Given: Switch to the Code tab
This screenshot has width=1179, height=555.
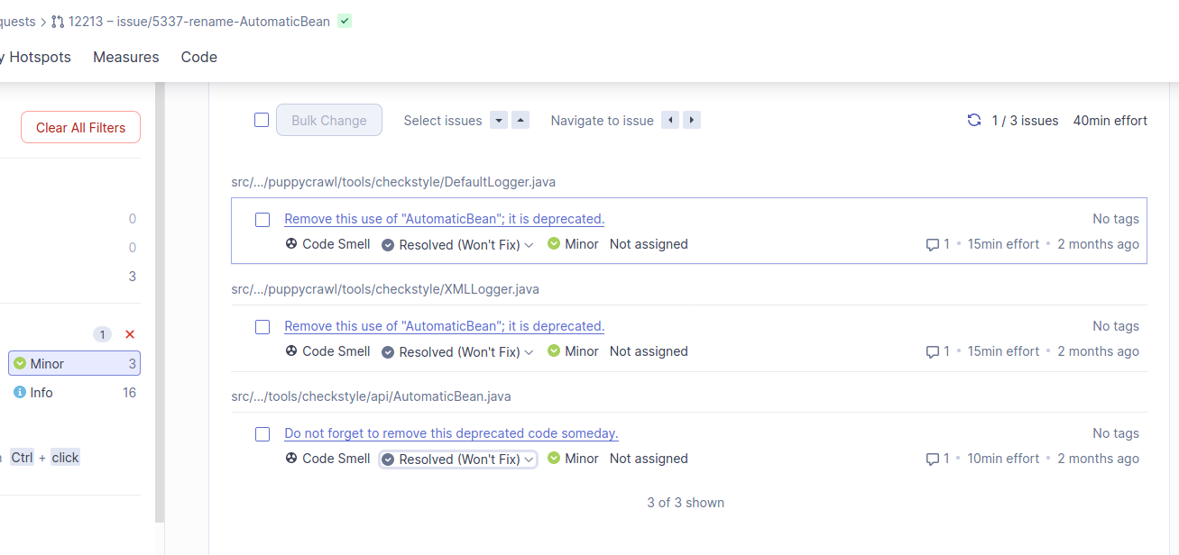Looking at the screenshot, I should click(199, 57).
